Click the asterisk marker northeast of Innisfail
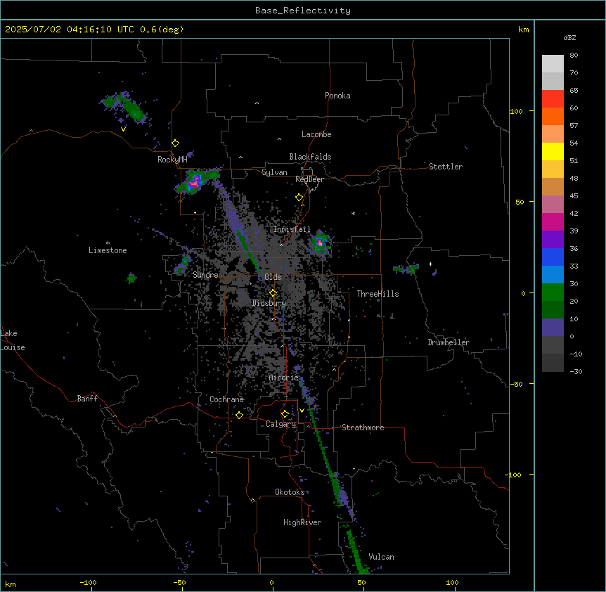The width and height of the screenshot is (606, 592). pyautogui.click(x=353, y=213)
